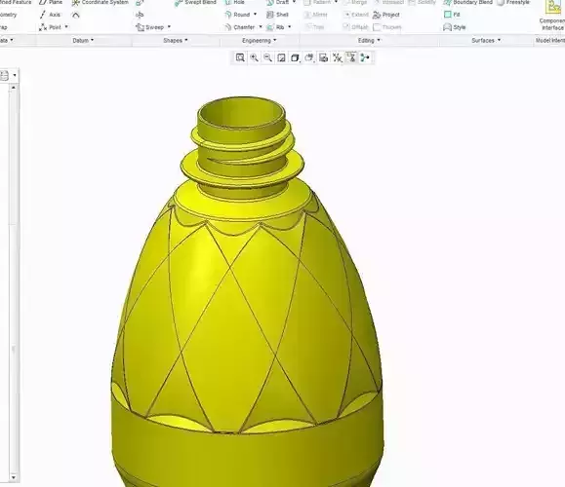
Task: Click the greyed Solidify tool
Action: 423,2
